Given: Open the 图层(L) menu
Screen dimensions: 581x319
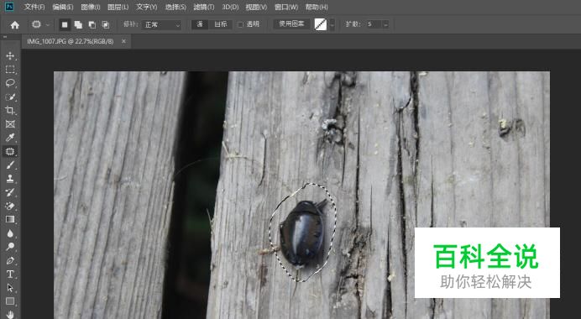Looking at the screenshot, I should tap(118, 7).
